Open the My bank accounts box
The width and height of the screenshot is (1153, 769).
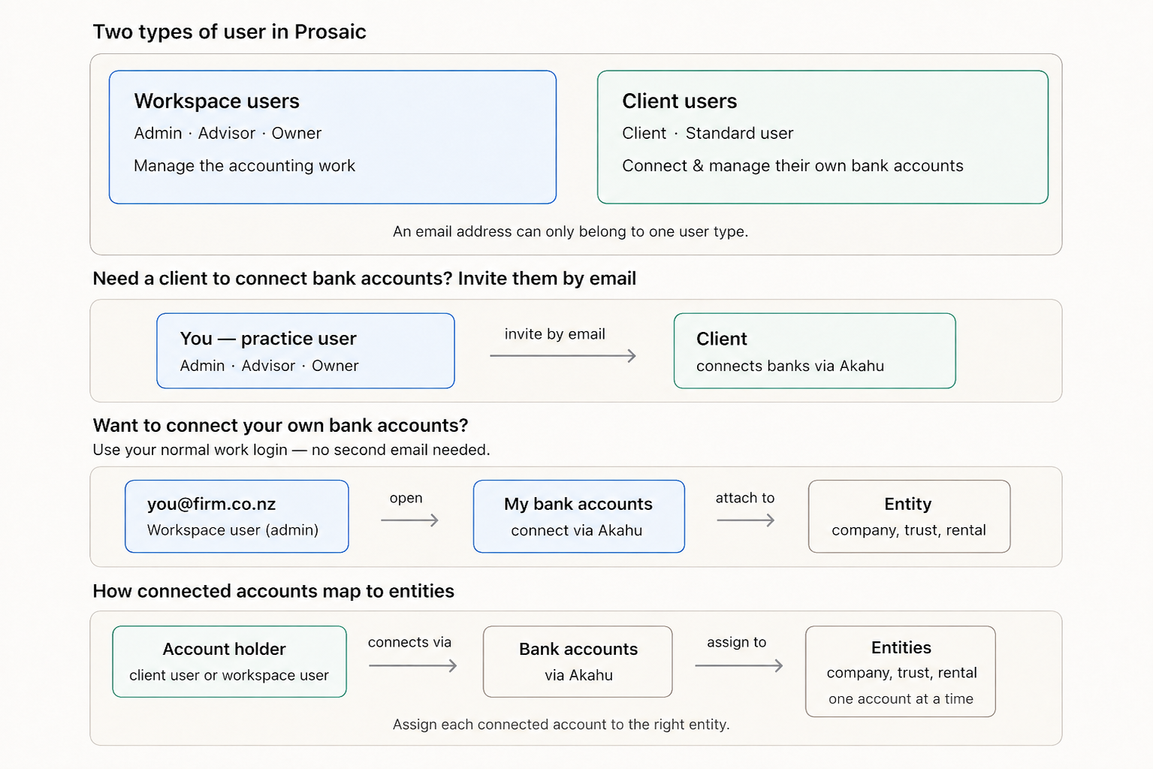click(x=579, y=517)
